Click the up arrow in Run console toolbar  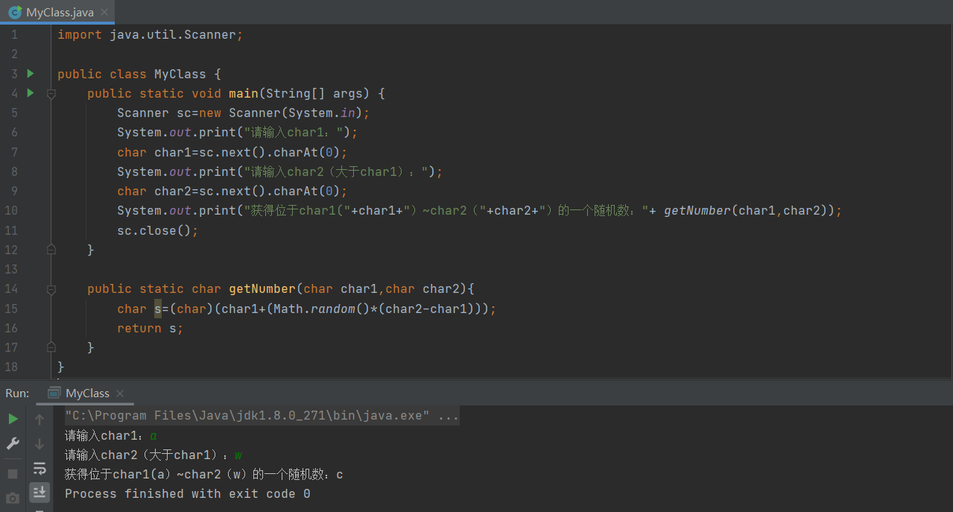pyautogui.click(x=39, y=420)
